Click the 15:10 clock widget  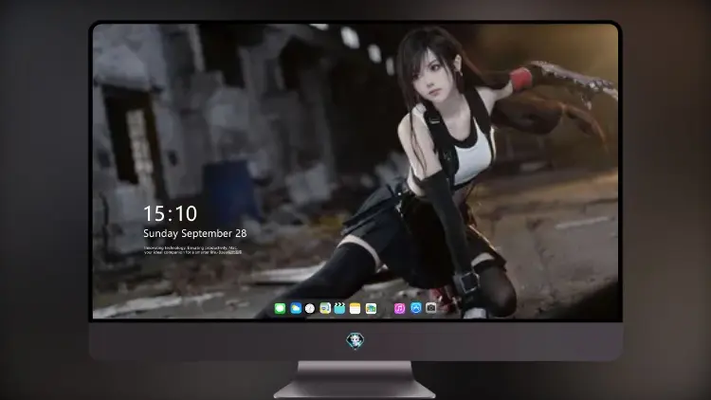click(x=170, y=213)
